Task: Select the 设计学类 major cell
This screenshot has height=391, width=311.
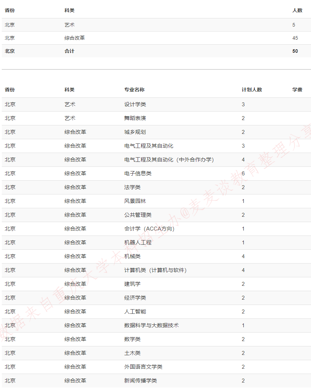Action: 134,104
